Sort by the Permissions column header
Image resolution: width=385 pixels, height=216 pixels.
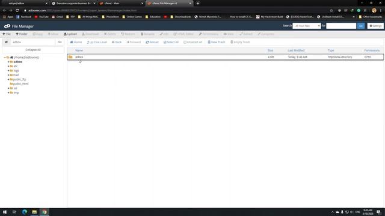[372, 50]
